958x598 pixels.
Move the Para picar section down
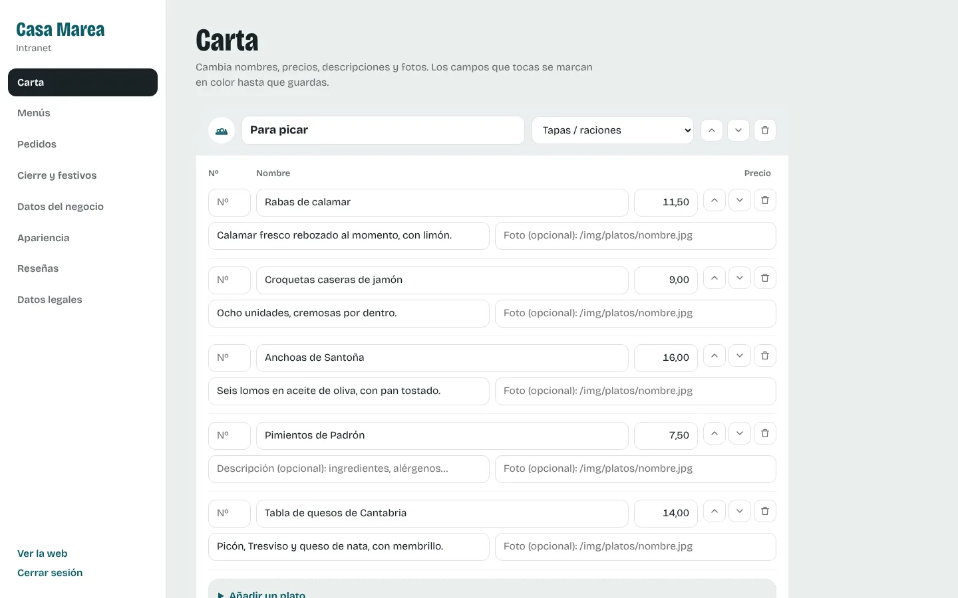coord(738,130)
